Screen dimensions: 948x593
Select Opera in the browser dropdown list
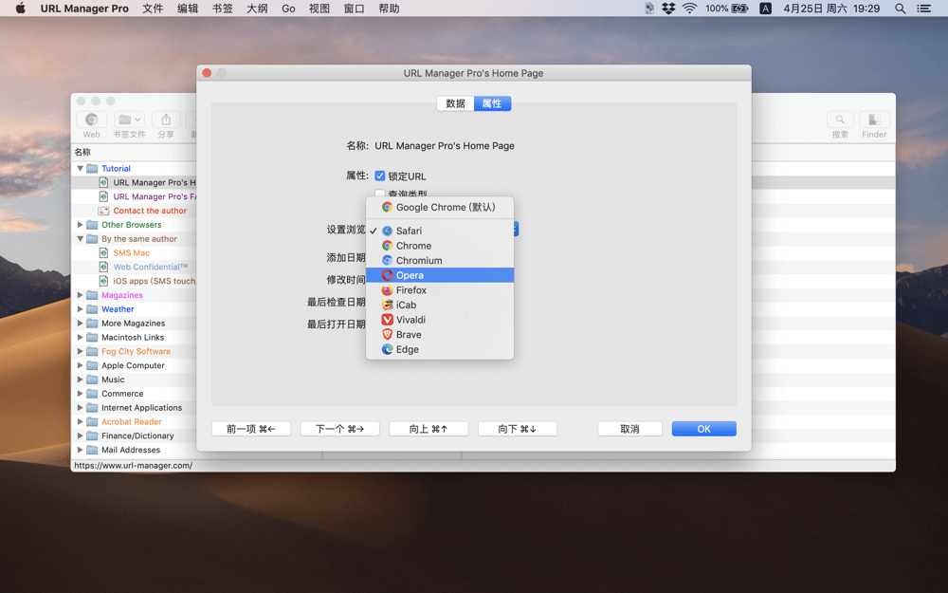coord(440,275)
